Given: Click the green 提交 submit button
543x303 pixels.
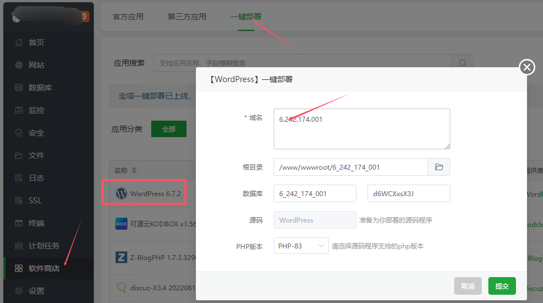Looking at the screenshot, I should tap(502, 286).
